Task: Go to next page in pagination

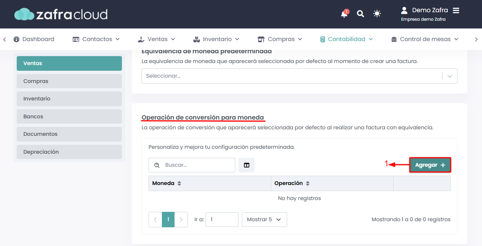Action: 181,220
